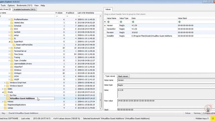The width and height of the screenshot is (215, 121).
Task: Click the tree scrollbar down arrow
Action: (100, 109)
